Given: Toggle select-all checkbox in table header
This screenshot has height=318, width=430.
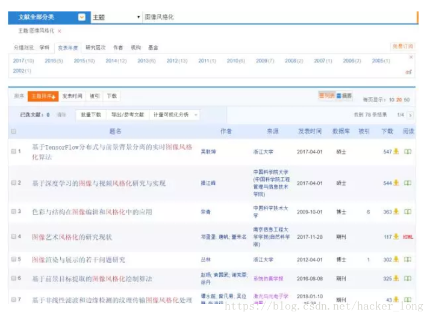Looking at the screenshot, I should point(13,132).
